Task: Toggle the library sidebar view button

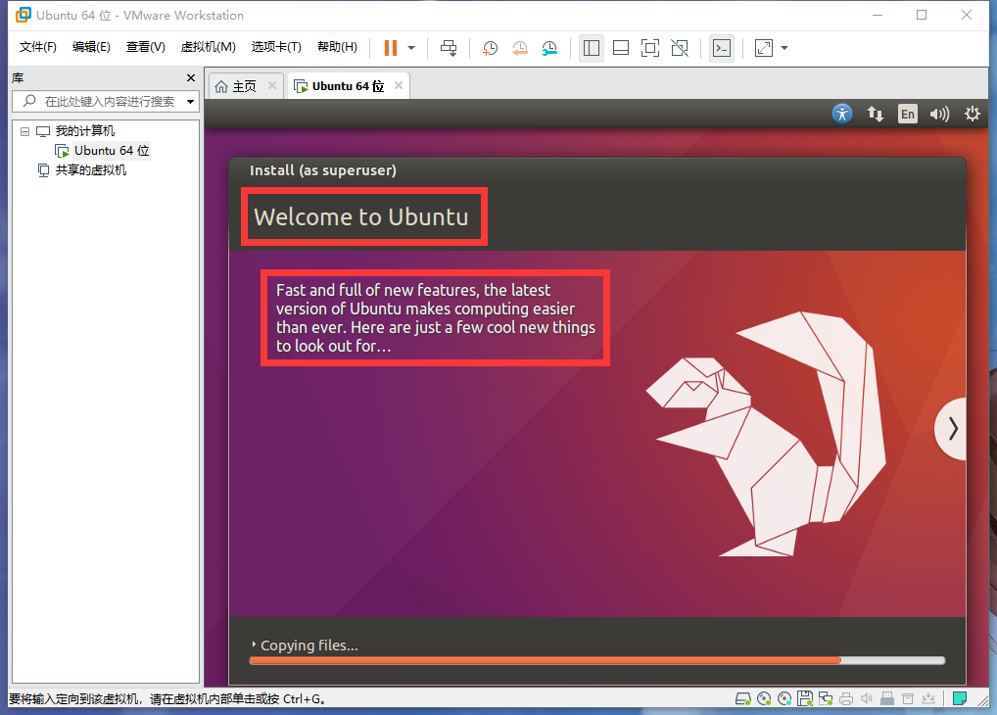Action: [592, 48]
